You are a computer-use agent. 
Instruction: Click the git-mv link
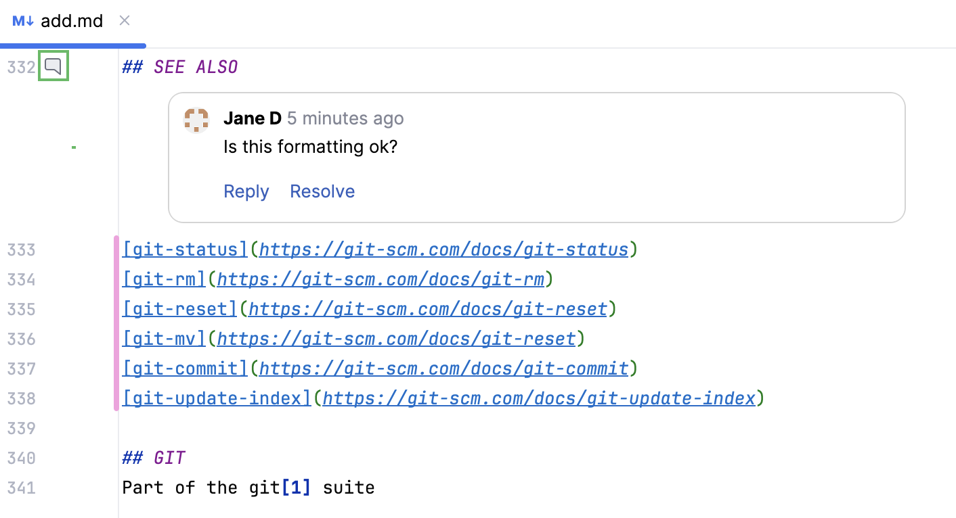click(x=162, y=338)
